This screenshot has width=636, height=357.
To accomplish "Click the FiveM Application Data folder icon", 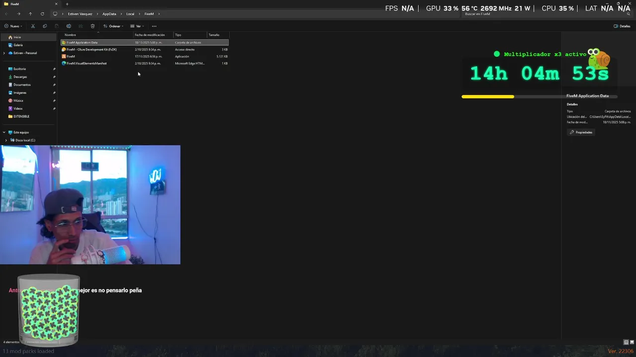I will pyautogui.click(x=64, y=43).
